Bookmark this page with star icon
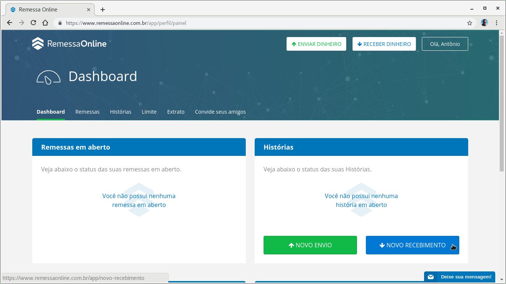This screenshot has height=284, width=506. click(x=470, y=23)
